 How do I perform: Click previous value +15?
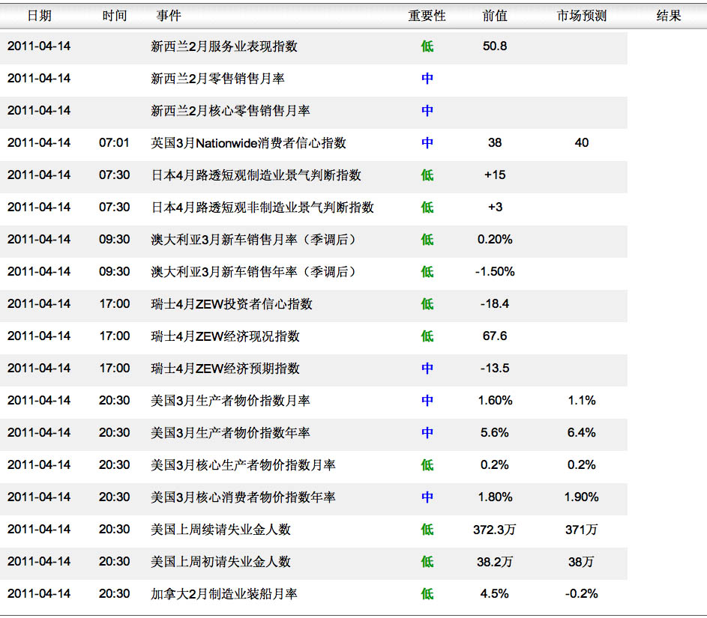495,175
